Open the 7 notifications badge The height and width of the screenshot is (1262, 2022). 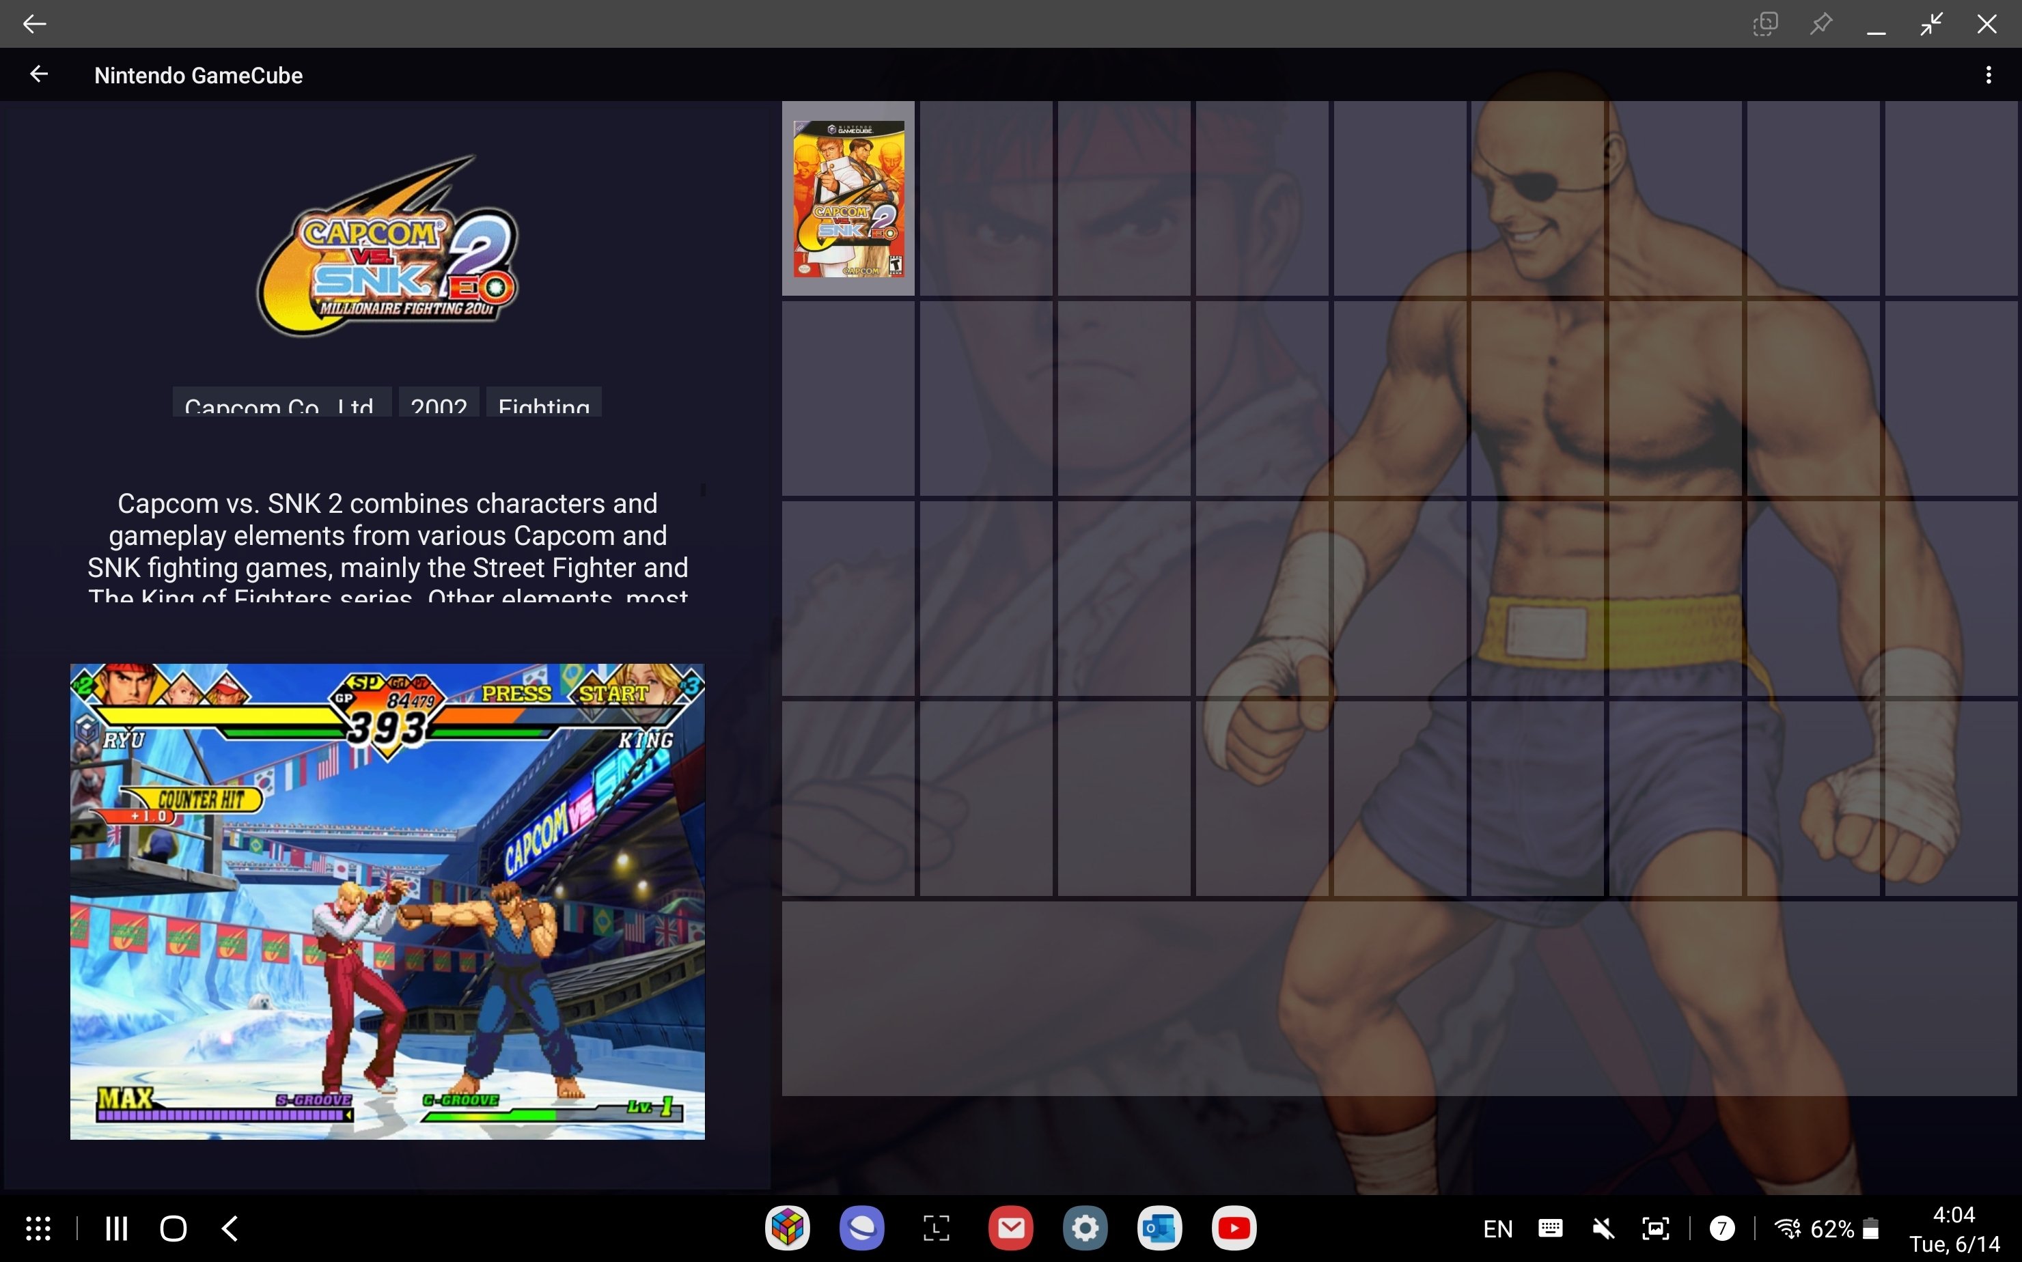click(1721, 1229)
